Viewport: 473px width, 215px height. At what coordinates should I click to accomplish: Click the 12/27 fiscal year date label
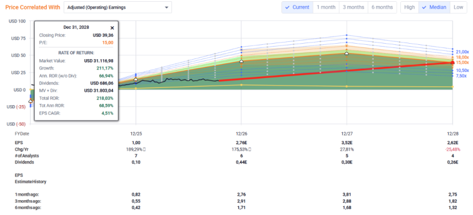pos(346,133)
